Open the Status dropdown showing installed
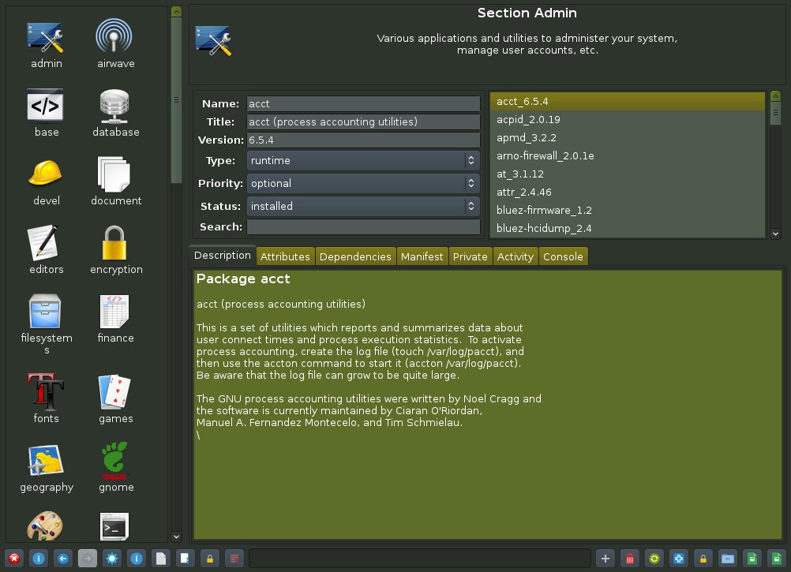 pos(363,206)
